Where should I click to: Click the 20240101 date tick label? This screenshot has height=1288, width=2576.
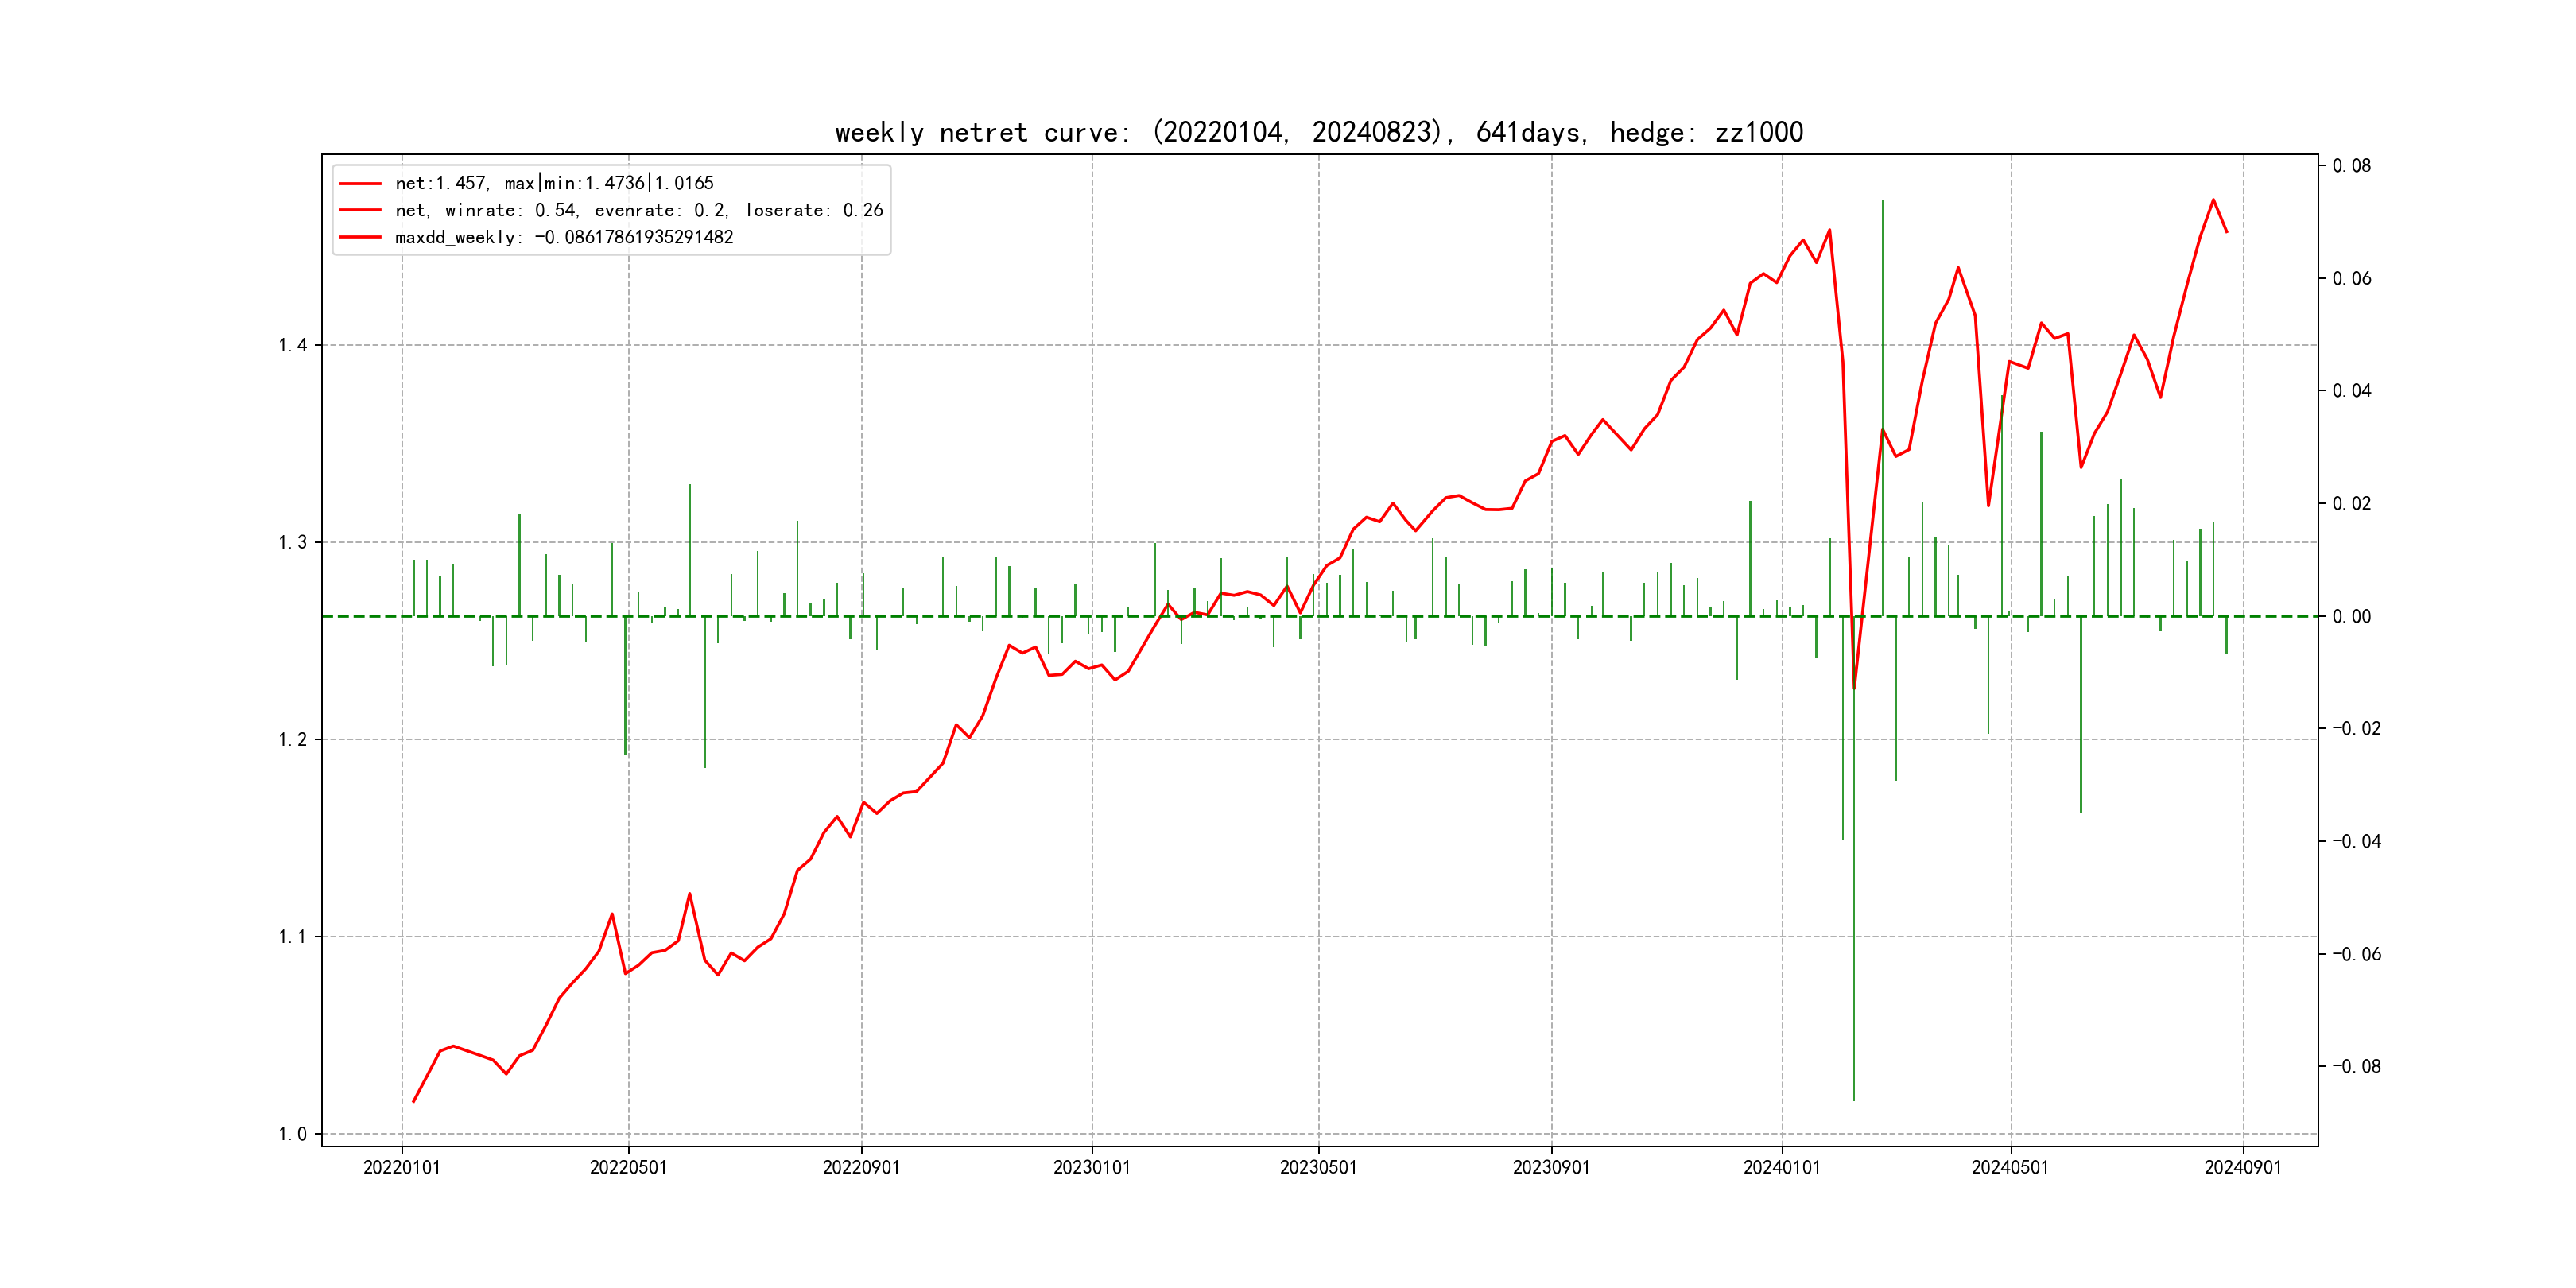tap(1781, 1167)
